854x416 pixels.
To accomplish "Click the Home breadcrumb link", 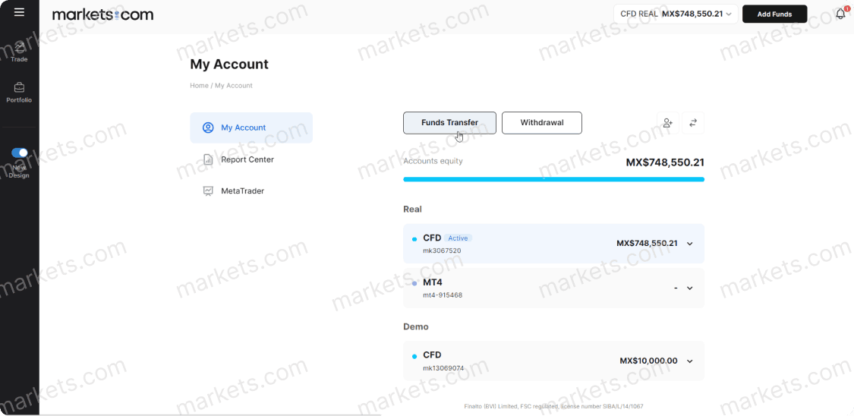I will (x=199, y=86).
